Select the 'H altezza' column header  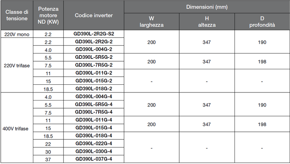tap(207, 22)
